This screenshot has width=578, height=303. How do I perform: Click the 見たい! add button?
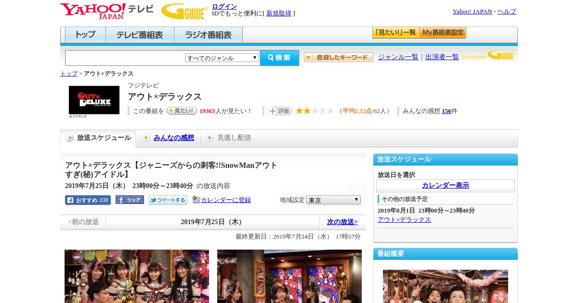coord(182,111)
